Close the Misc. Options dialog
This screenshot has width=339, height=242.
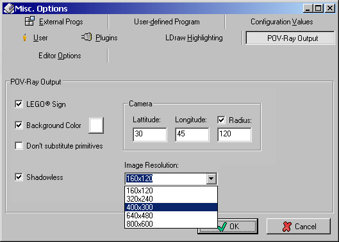tap(330, 8)
